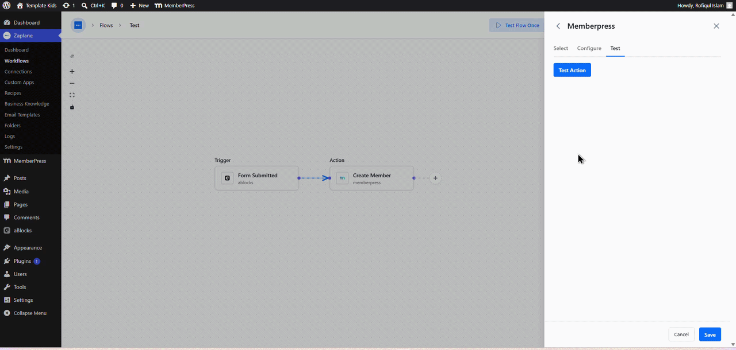Click the user avatar in admin bar
This screenshot has height=350, width=736.
pos(730,5)
